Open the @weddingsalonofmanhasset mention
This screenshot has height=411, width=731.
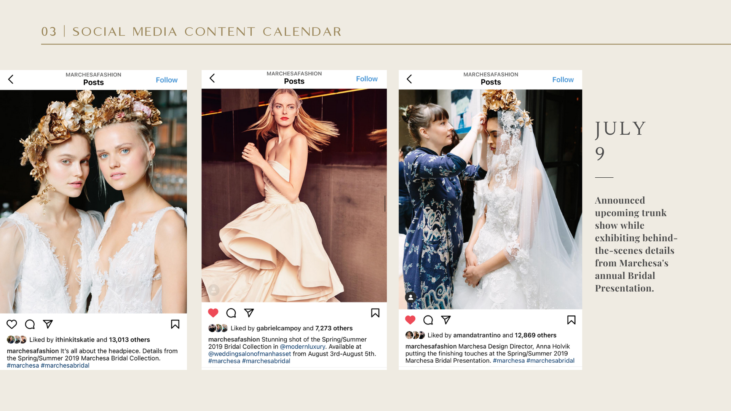[249, 354]
